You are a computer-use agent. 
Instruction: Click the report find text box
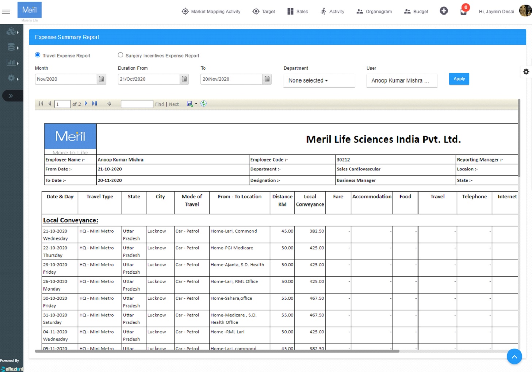click(x=137, y=104)
